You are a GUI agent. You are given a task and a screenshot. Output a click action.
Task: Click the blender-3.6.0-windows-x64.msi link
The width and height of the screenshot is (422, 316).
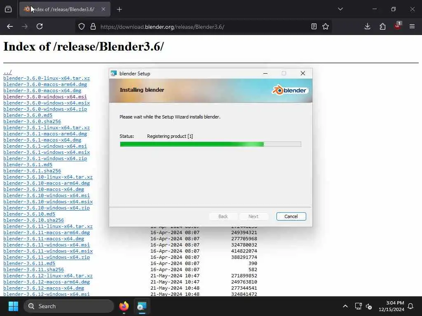[x=45, y=97]
